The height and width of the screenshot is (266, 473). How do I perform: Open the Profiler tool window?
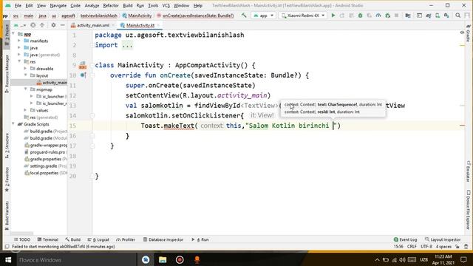click(x=126, y=239)
